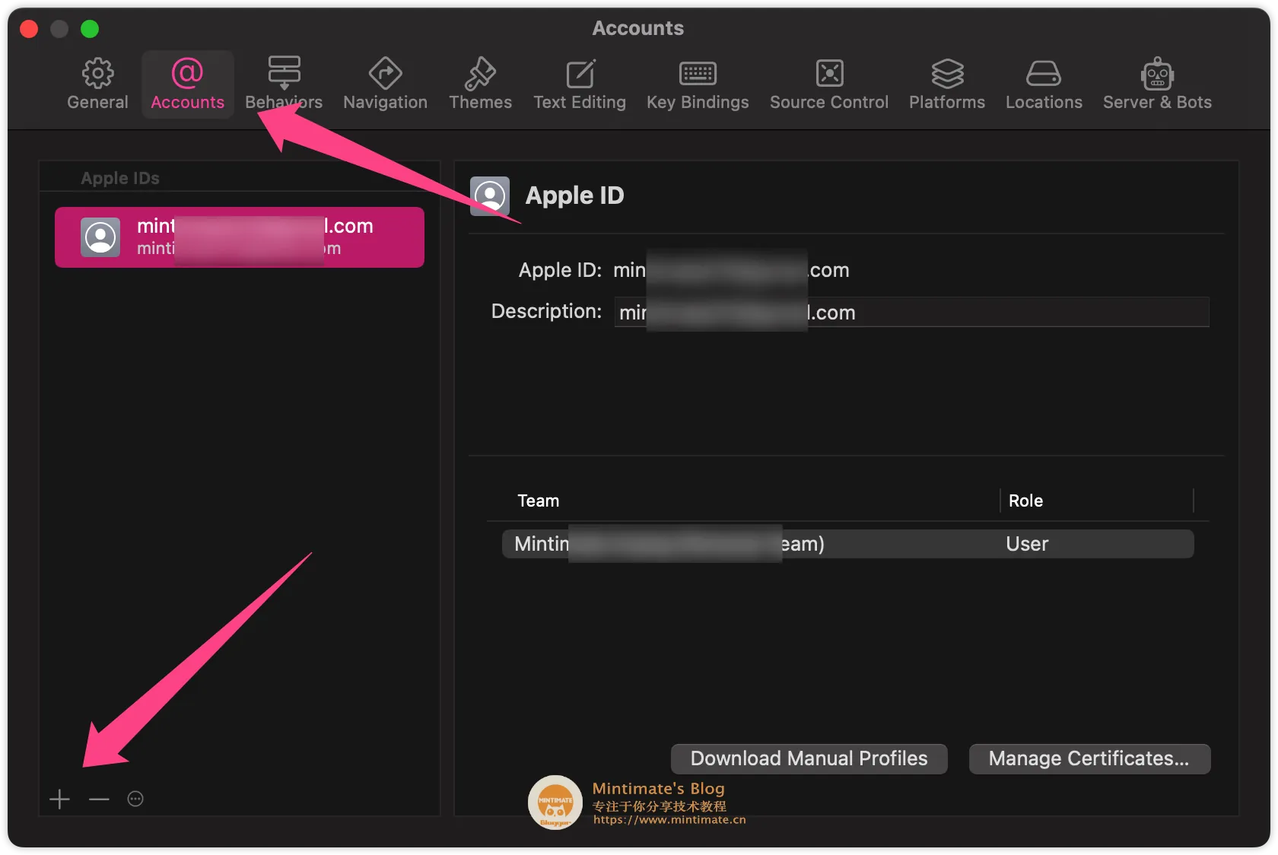Add a new account with the plus button
This screenshot has width=1278, height=855.
(x=59, y=799)
